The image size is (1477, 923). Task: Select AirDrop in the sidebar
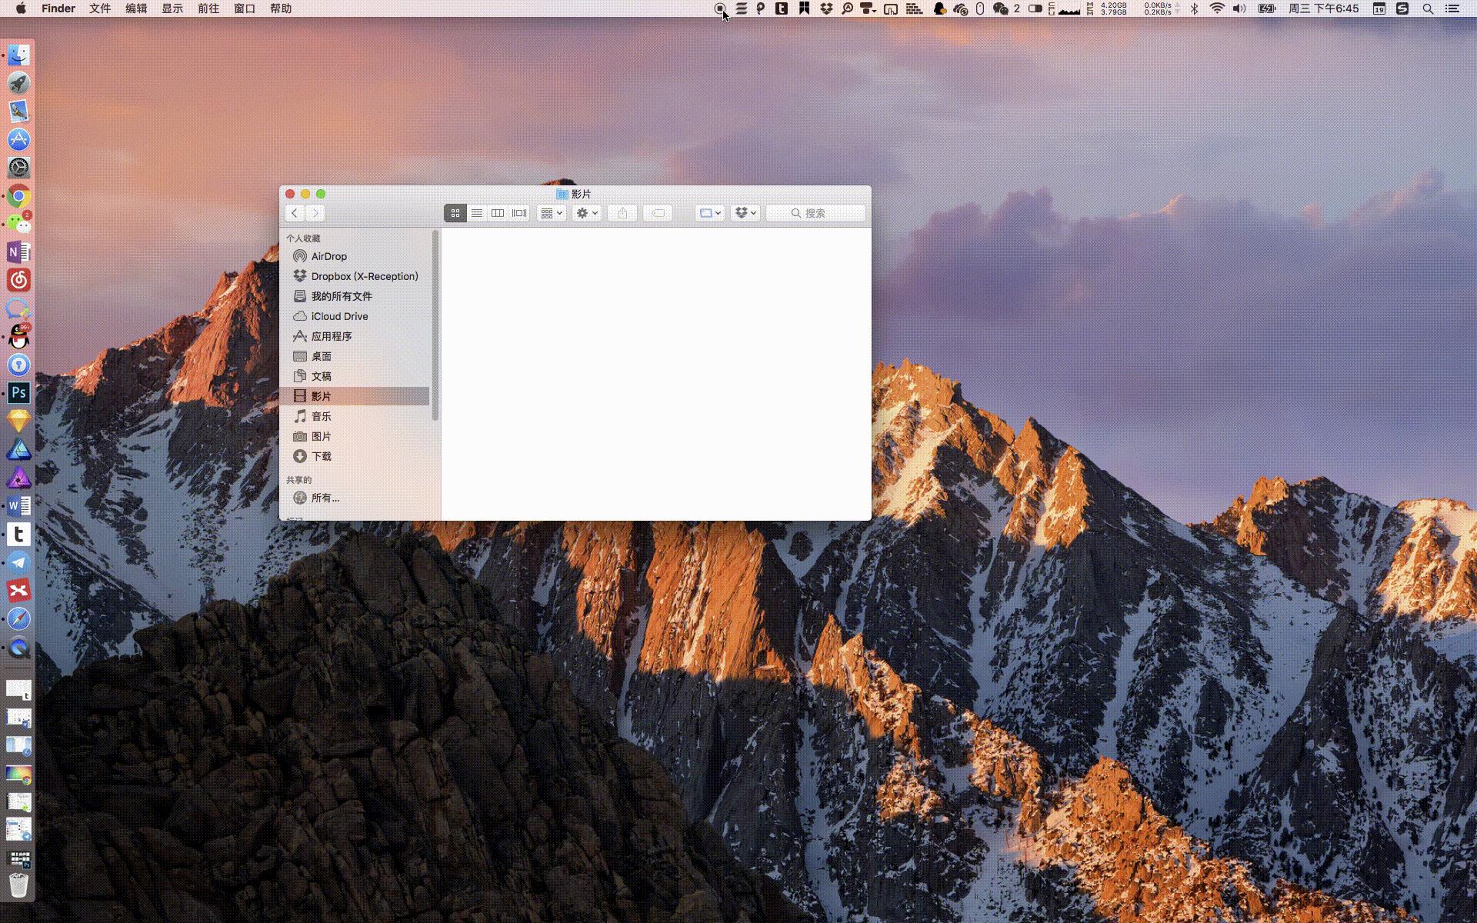pos(328,256)
